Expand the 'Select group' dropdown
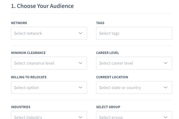 click(x=134, y=115)
